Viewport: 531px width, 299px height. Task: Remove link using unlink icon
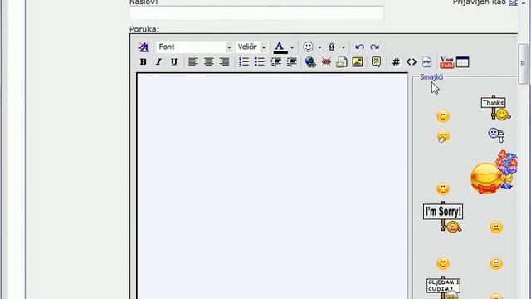[326, 62]
